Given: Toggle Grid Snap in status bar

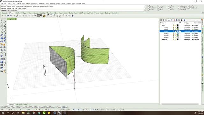Looking at the screenshot, I should (64, 110).
